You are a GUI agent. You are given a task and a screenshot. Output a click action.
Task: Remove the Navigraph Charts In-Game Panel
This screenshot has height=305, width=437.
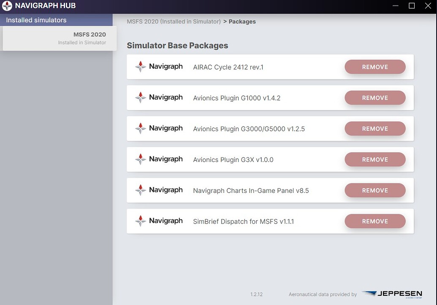(375, 190)
